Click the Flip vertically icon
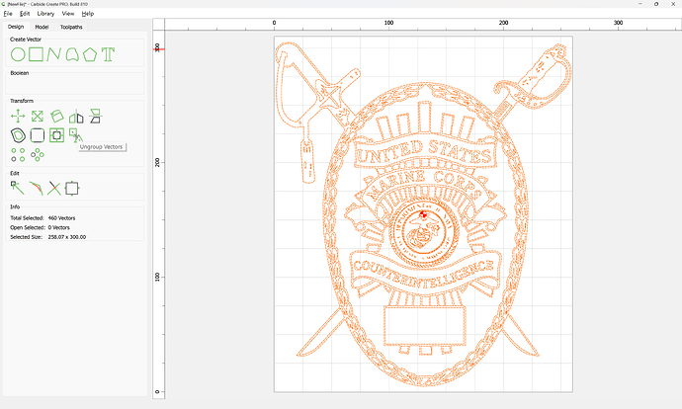This screenshot has width=682, height=409. (x=95, y=116)
